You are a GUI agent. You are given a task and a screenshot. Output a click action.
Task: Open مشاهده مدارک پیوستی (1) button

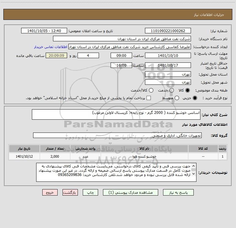[x=131, y=192]
